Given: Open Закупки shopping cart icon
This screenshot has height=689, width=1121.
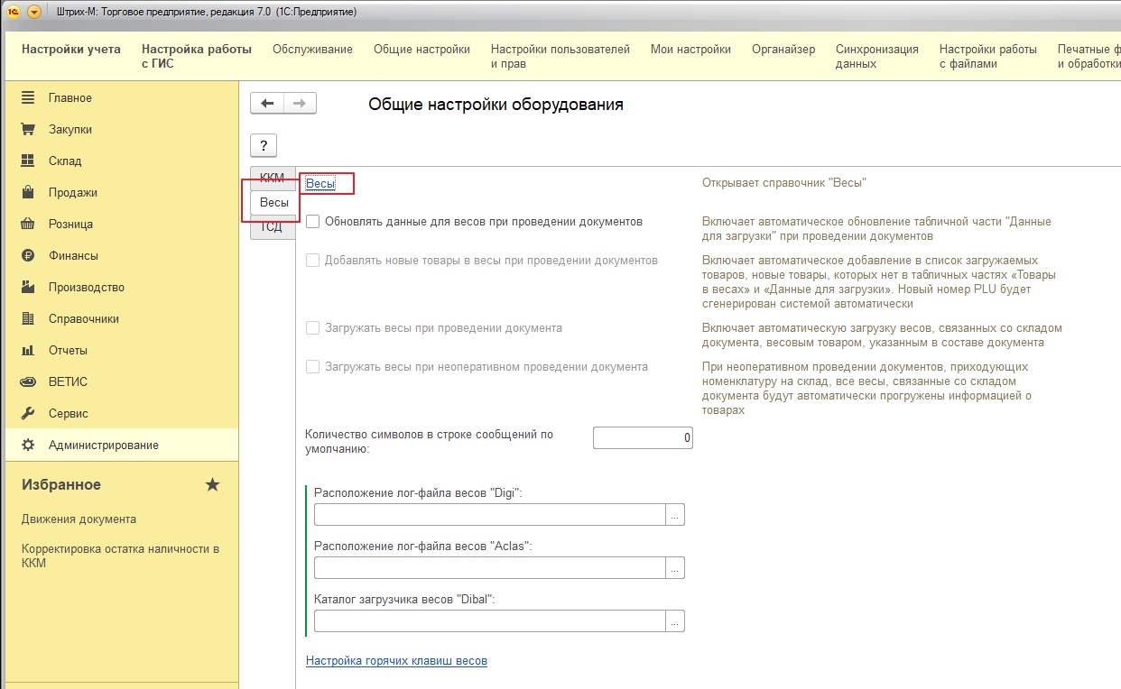Looking at the screenshot, I should (28, 129).
